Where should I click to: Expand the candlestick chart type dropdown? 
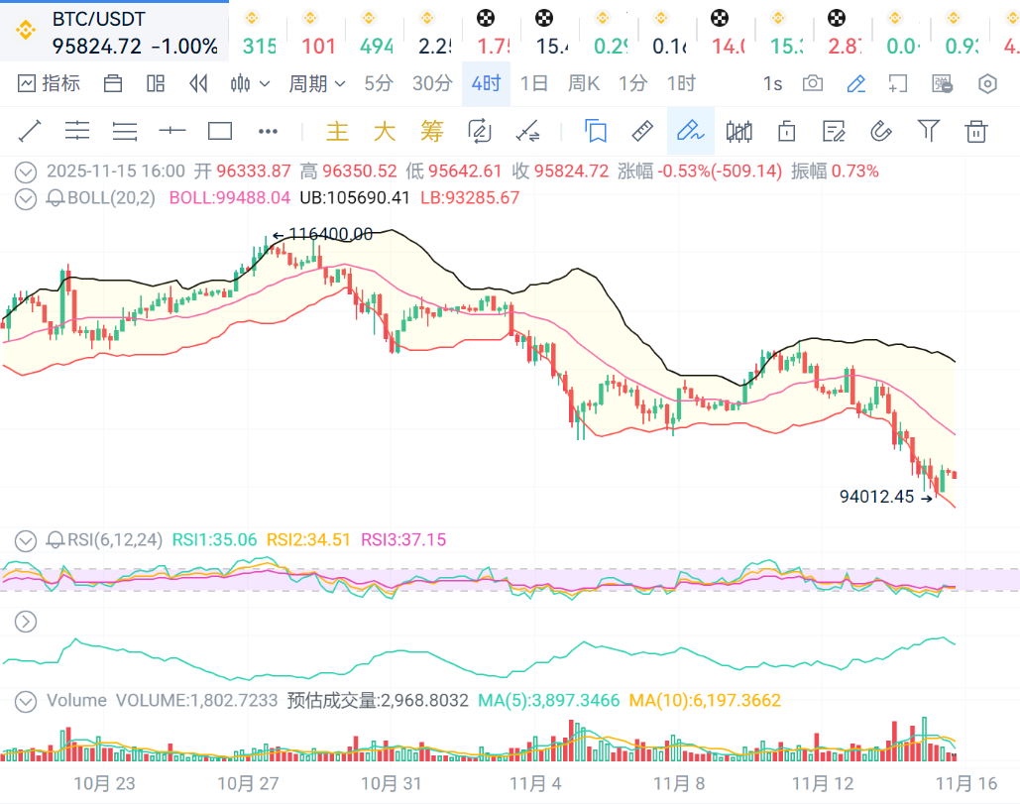[250, 84]
